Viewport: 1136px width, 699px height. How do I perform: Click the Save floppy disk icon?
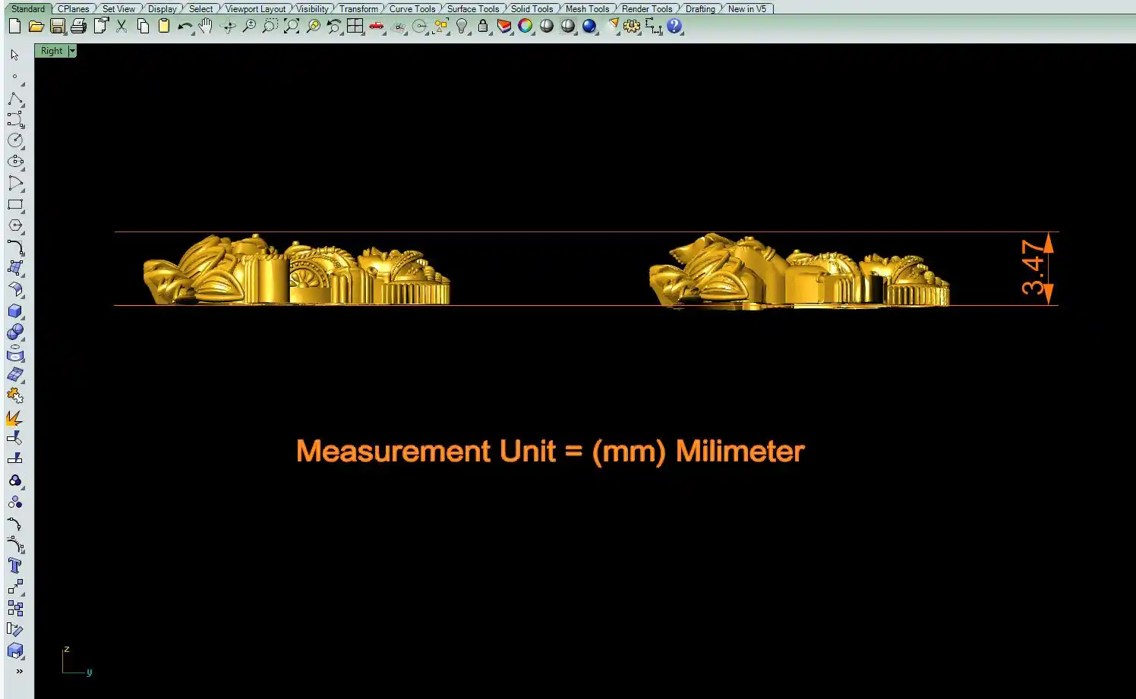(x=57, y=27)
